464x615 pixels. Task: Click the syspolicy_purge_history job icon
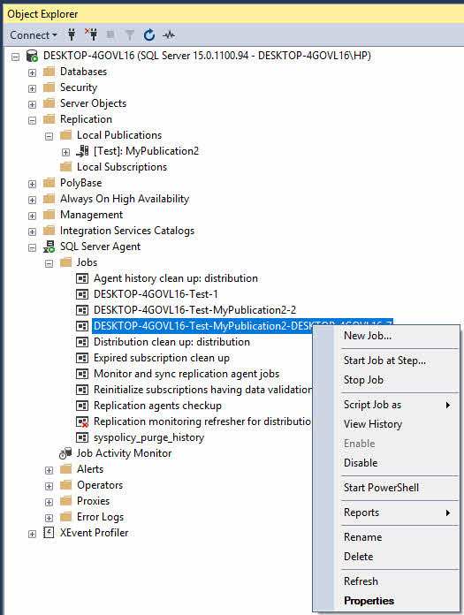82,437
